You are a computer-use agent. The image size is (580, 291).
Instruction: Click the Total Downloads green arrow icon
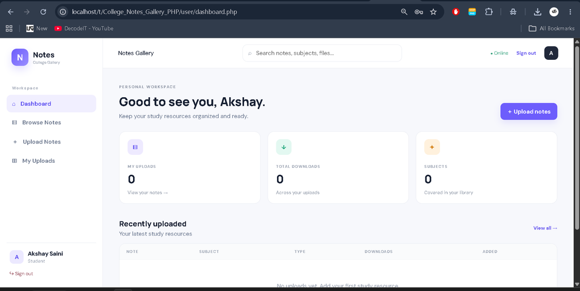284,147
